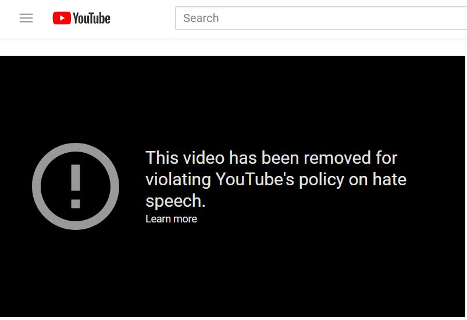The width and height of the screenshot is (467, 320).
Task: Click the red YouTube play logo
Action: tap(62, 18)
